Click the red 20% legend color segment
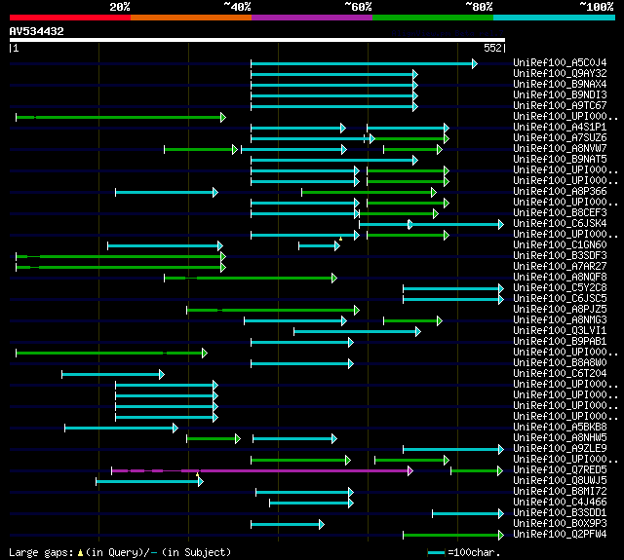The image size is (624, 560). pos(70,18)
